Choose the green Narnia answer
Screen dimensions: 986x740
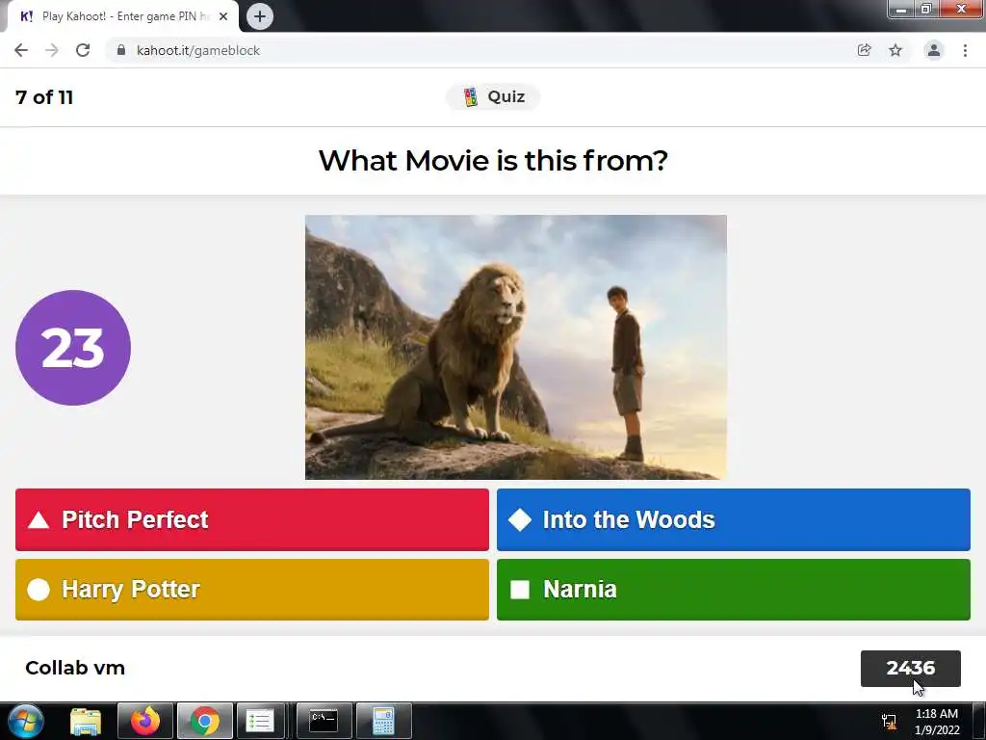[x=733, y=590]
